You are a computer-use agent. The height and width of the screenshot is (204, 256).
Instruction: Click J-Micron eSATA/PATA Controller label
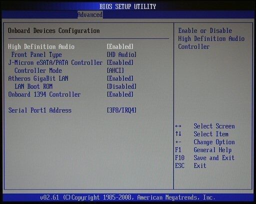pos(55,63)
